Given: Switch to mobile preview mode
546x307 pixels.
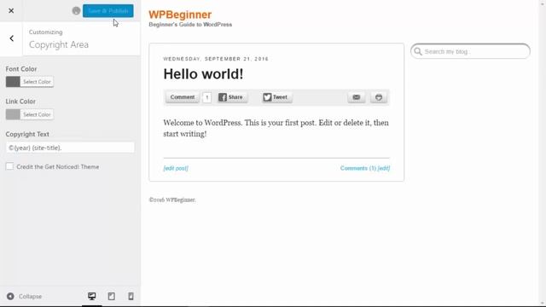Looking at the screenshot, I should [131, 296].
